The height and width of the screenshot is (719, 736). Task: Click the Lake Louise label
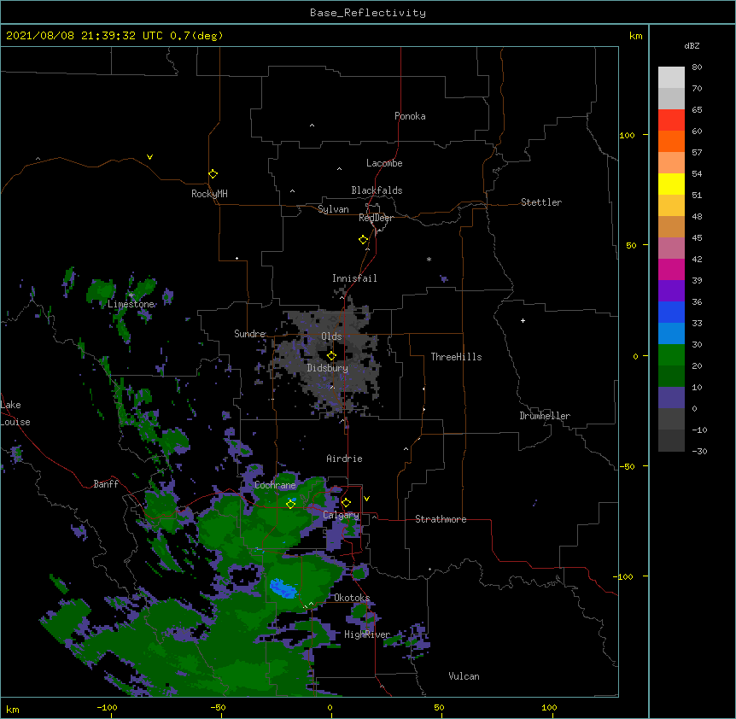click(x=15, y=413)
